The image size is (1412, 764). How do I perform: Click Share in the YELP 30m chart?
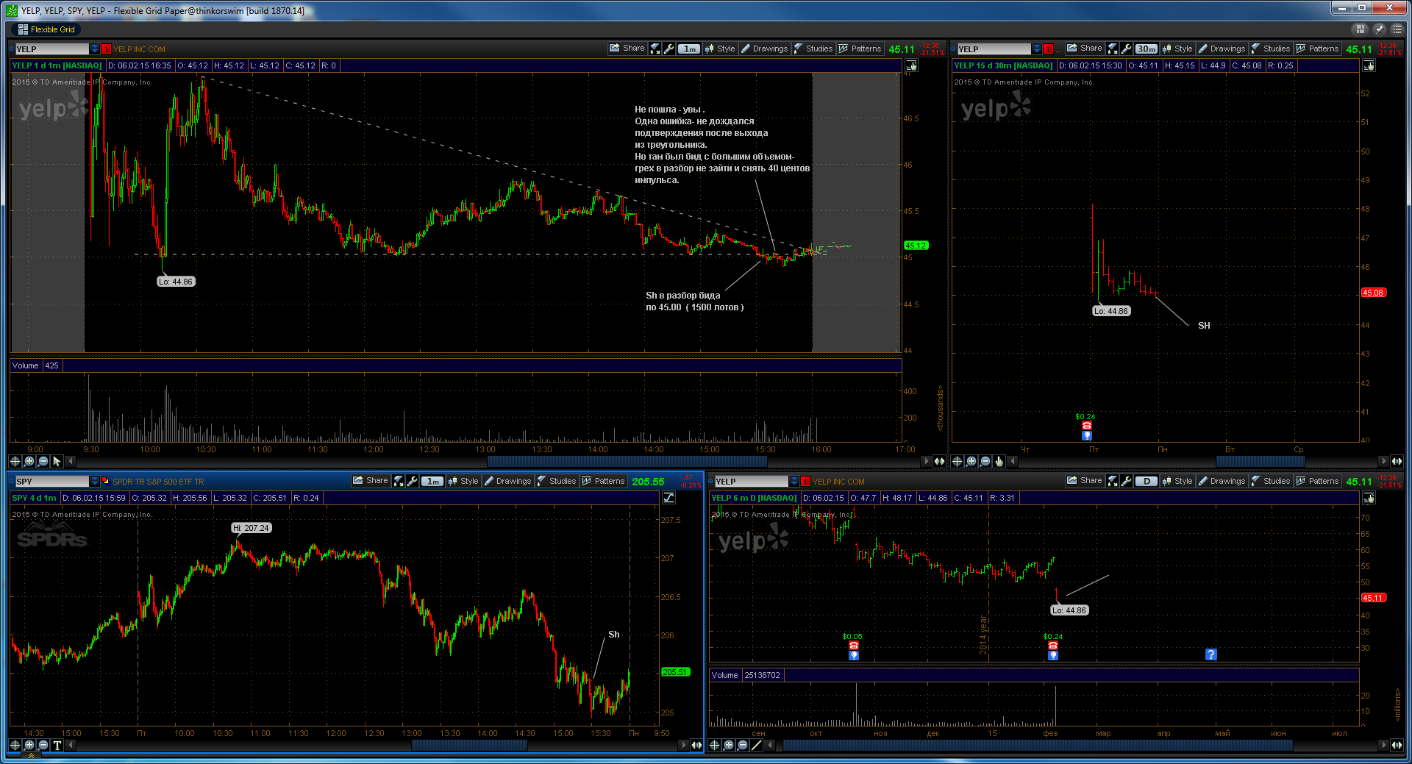[x=1084, y=48]
